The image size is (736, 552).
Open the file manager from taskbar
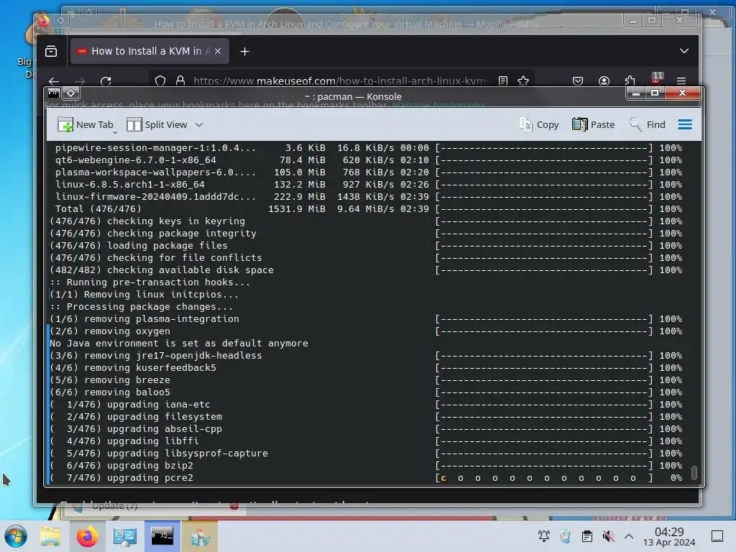(x=50, y=536)
